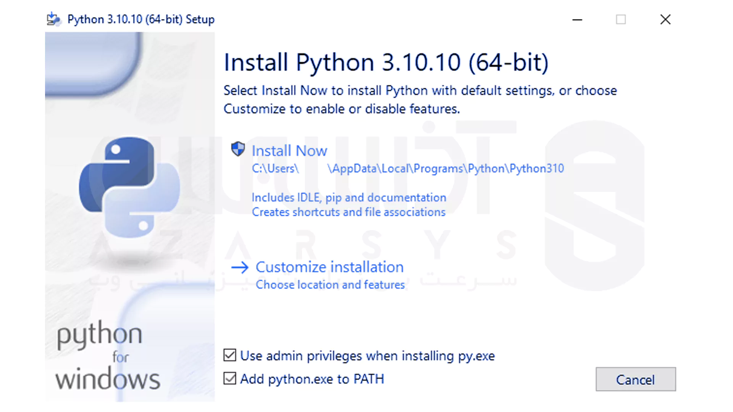Click 'Creates shortcuts and file associations' text
This screenshot has height=412, width=733.
(348, 212)
